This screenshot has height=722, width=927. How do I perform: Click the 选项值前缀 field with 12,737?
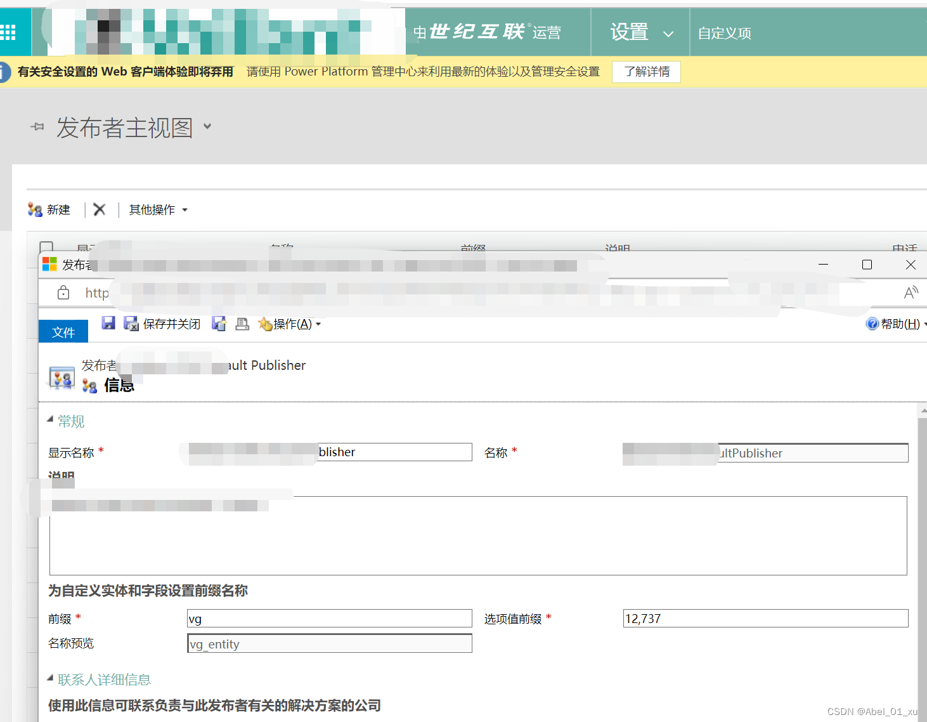tap(766, 619)
